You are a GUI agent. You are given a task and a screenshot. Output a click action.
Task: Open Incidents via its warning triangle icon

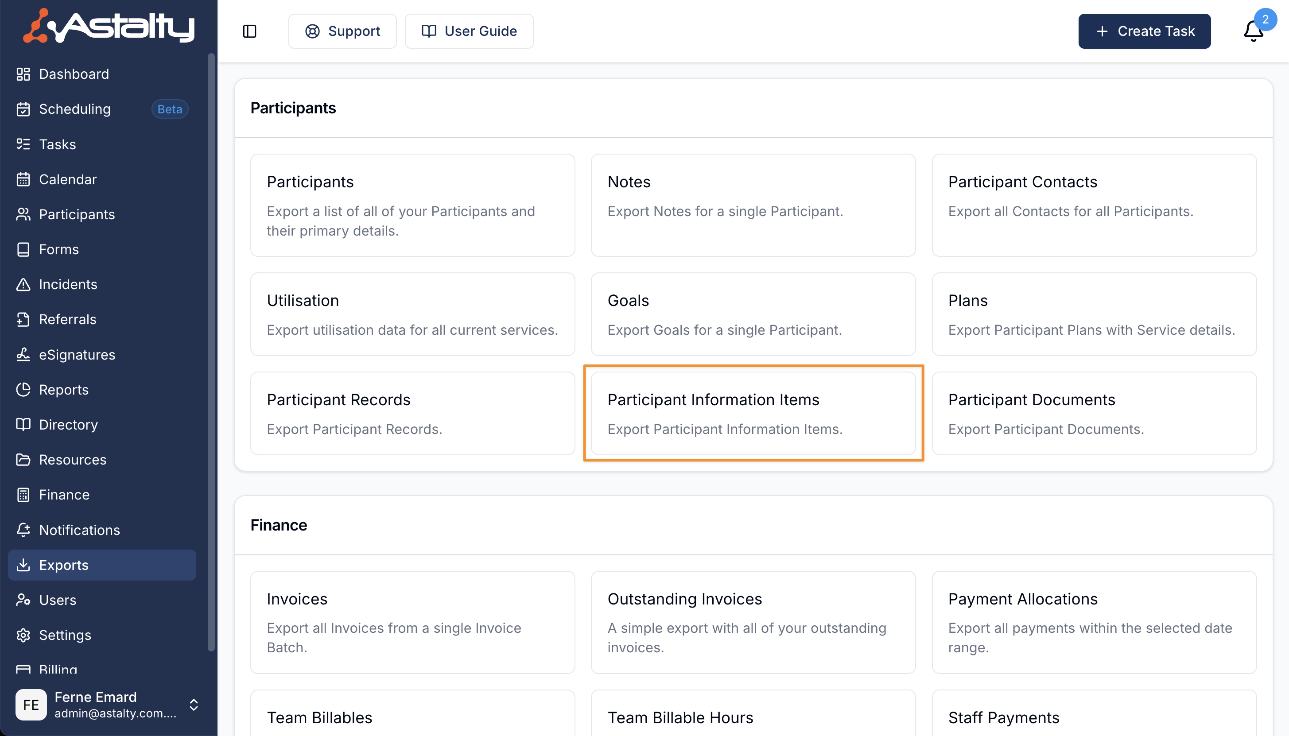point(23,285)
